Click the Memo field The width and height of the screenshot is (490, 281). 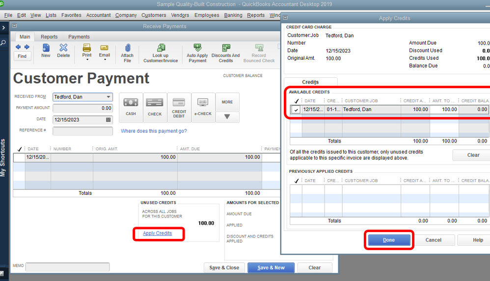tap(67, 267)
